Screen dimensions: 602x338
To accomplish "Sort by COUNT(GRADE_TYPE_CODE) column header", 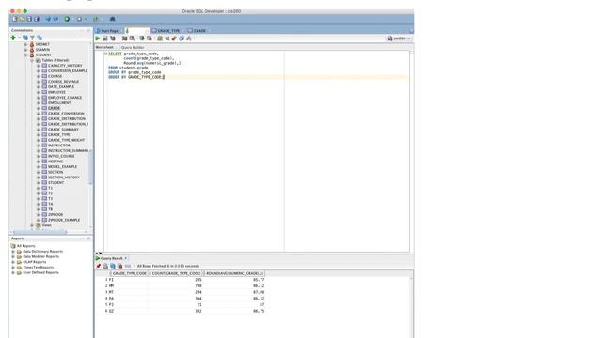I will click(x=176, y=273).
